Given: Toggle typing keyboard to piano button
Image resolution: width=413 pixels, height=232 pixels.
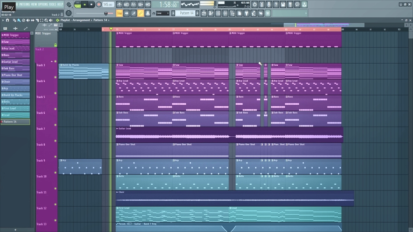Looking at the screenshot, I should (119, 13).
